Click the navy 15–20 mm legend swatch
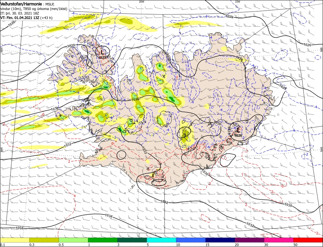This screenshot has height=247, width=323. pos(220,240)
